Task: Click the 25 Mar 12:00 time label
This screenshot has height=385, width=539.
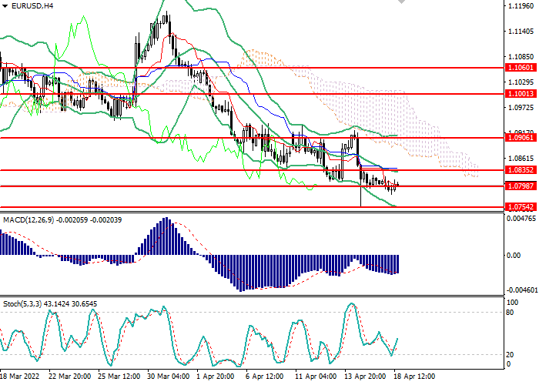Action: 119,377
